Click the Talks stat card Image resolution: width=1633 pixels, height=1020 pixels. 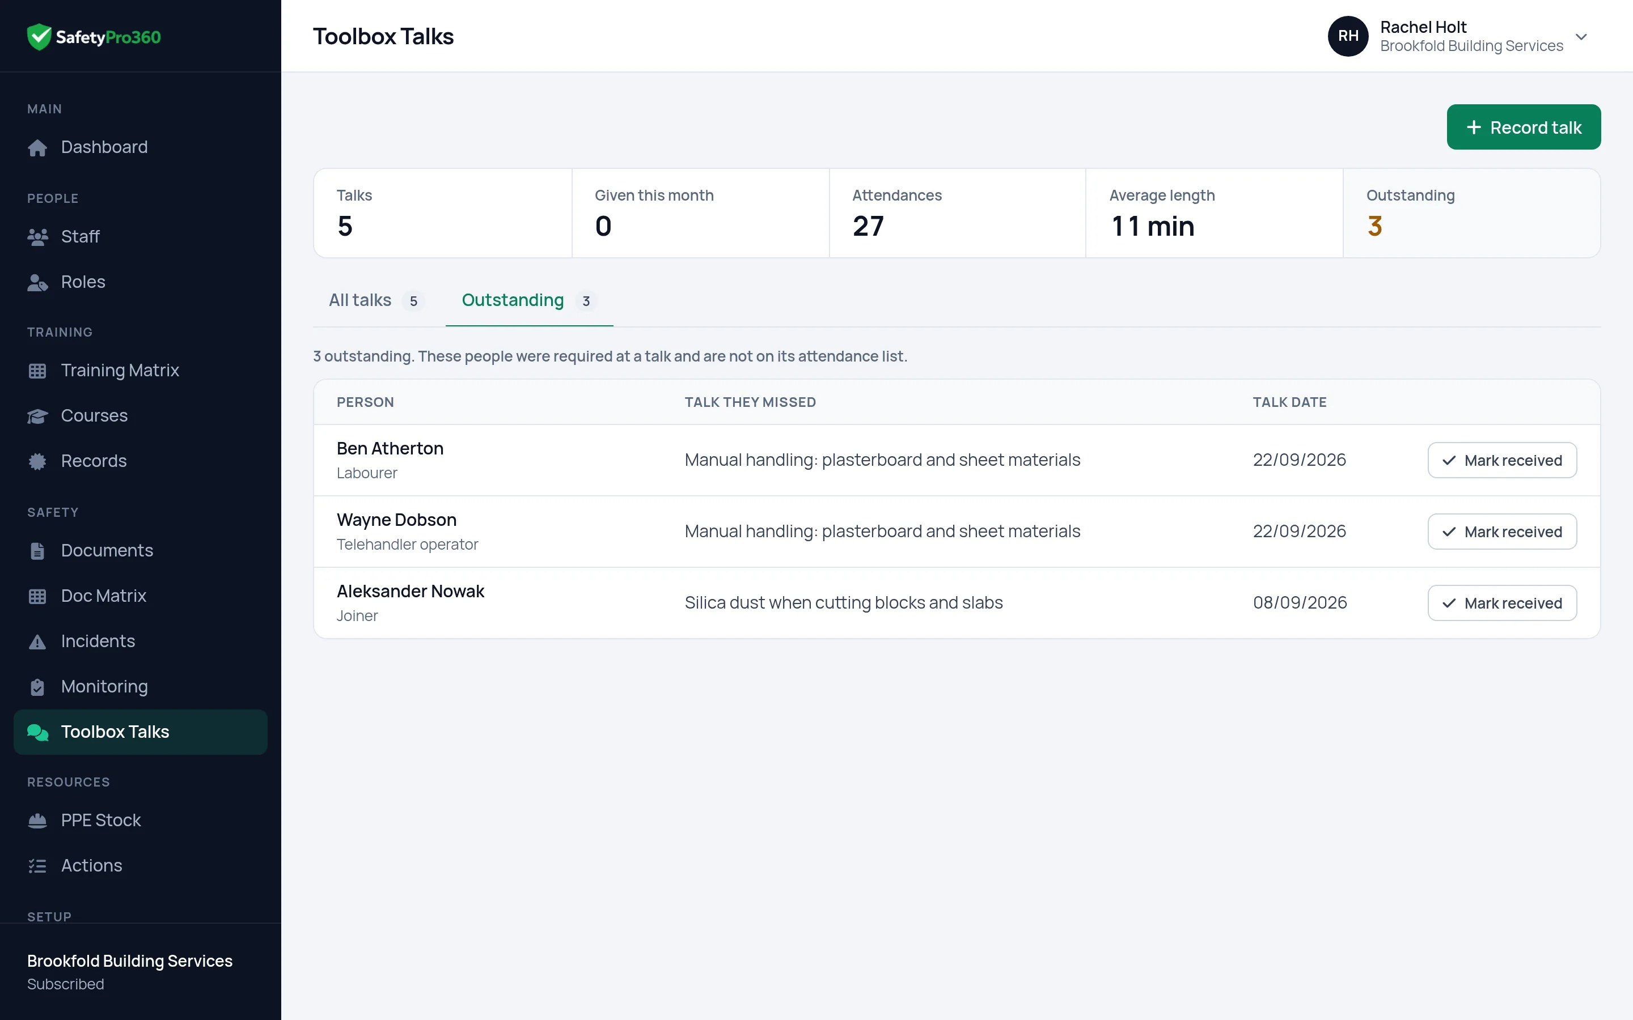(x=443, y=213)
